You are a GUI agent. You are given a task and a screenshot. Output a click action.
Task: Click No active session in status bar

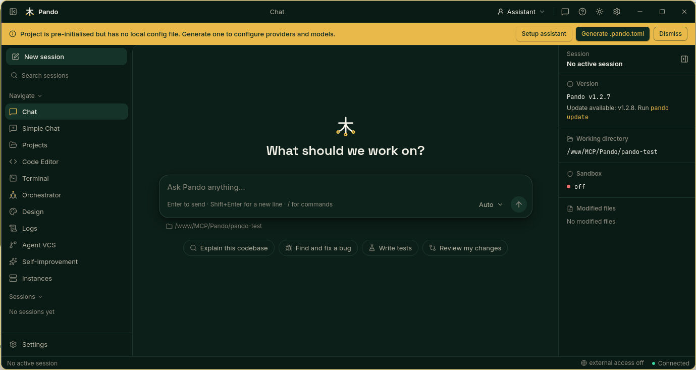[x=32, y=363]
